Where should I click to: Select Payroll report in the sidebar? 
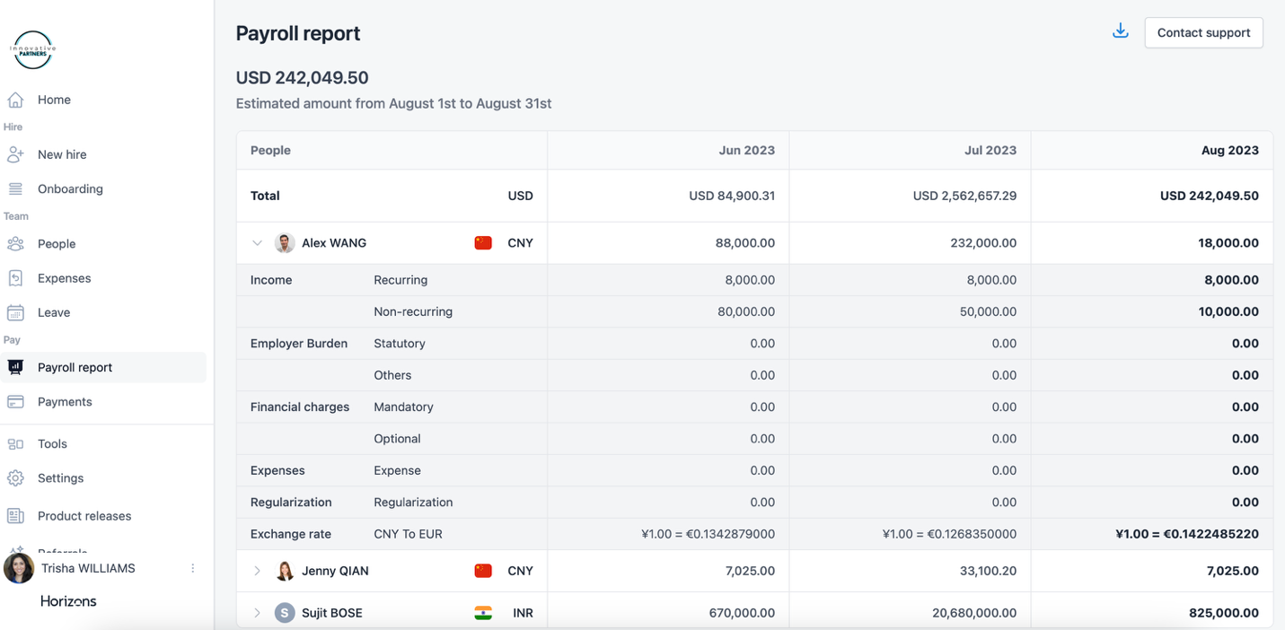(x=75, y=367)
